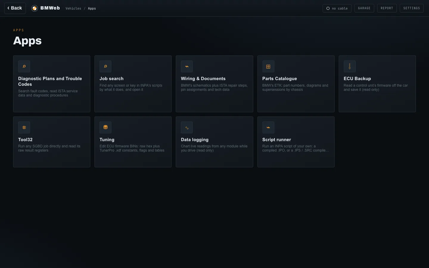This screenshot has height=268, width=429.
Task: Open Diagnostic Plans and Trouble Codes title
Action: pyautogui.click(x=50, y=81)
